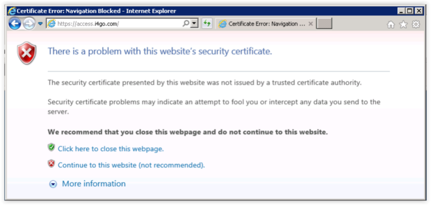Open the recent pages dropdown arrow
The width and height of the screenshot is (431, 205).
point(40,24)
